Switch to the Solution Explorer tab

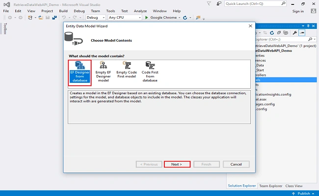(x=241, y=186)
